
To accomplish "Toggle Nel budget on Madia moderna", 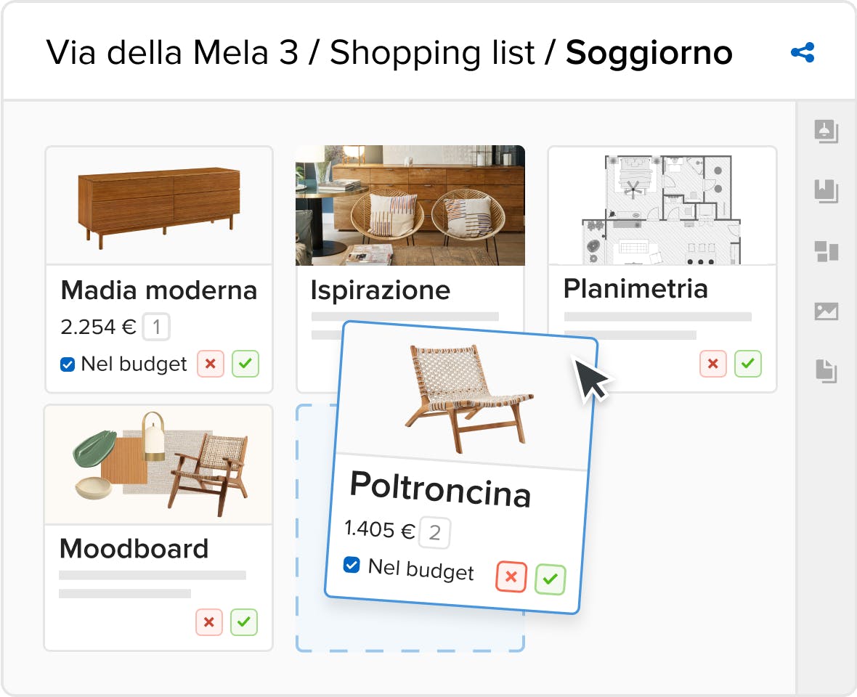I will [x=68, y=364].
